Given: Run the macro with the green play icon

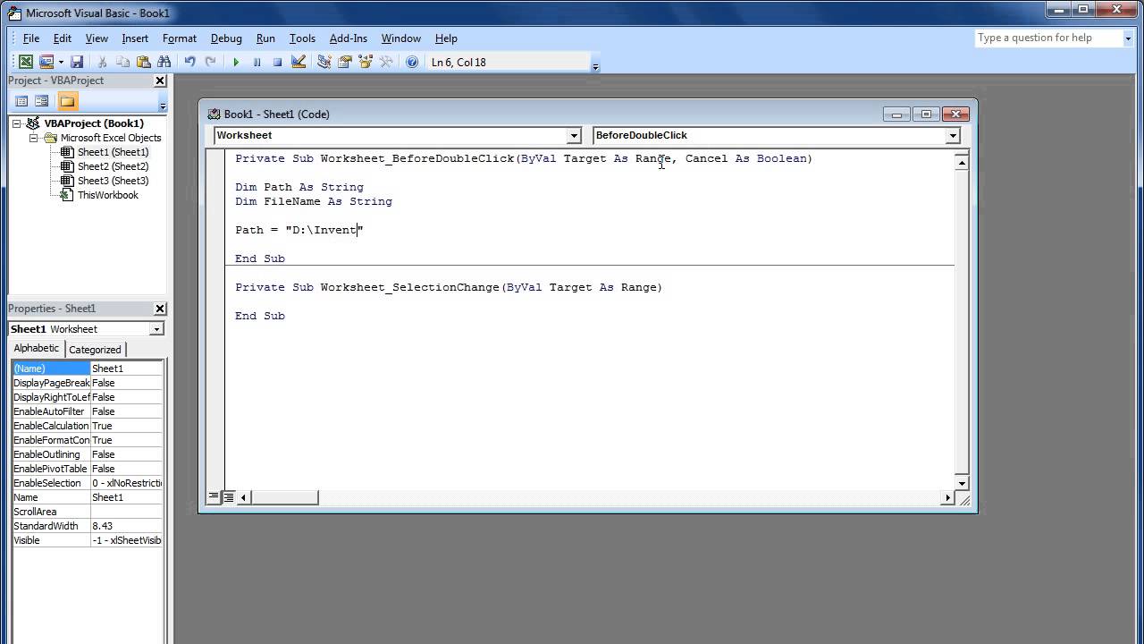Looking at the screenshot, I should point(236,62).
